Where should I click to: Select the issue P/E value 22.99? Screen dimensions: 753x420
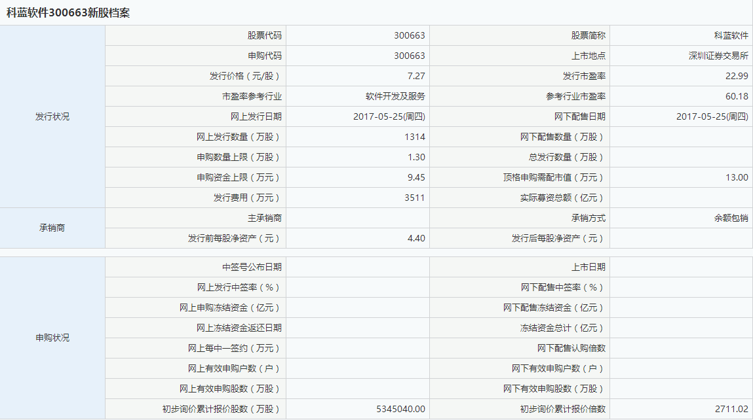tap(737, 76)
